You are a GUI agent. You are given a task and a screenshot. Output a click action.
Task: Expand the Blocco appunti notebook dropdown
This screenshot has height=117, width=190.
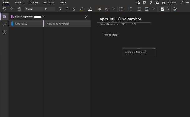(x=43, y=17)
